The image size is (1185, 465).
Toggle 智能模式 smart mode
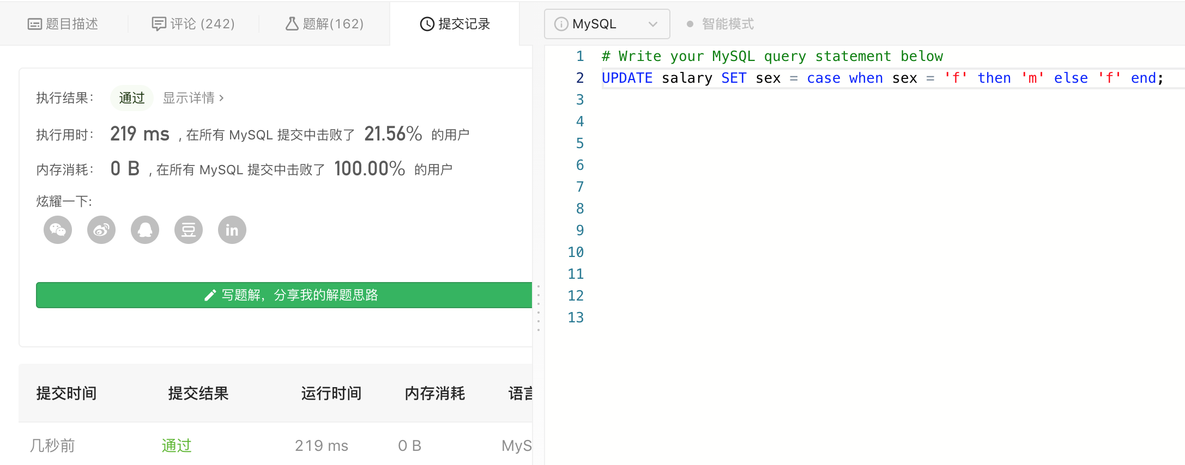pos(720,24)
